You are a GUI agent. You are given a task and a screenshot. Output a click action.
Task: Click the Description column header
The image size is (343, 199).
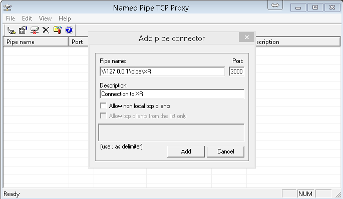[x=298, y=41]
